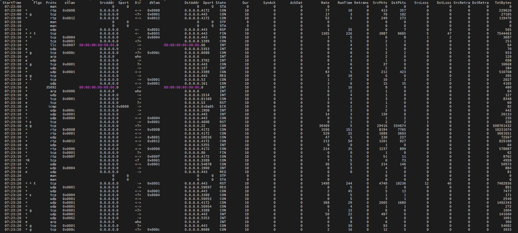
Task: Select the protocol value 35092
Action: tap(52, 87)
